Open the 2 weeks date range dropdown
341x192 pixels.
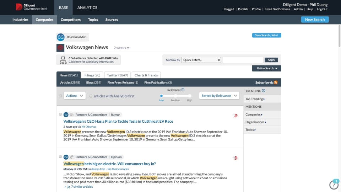pos(121,48)
